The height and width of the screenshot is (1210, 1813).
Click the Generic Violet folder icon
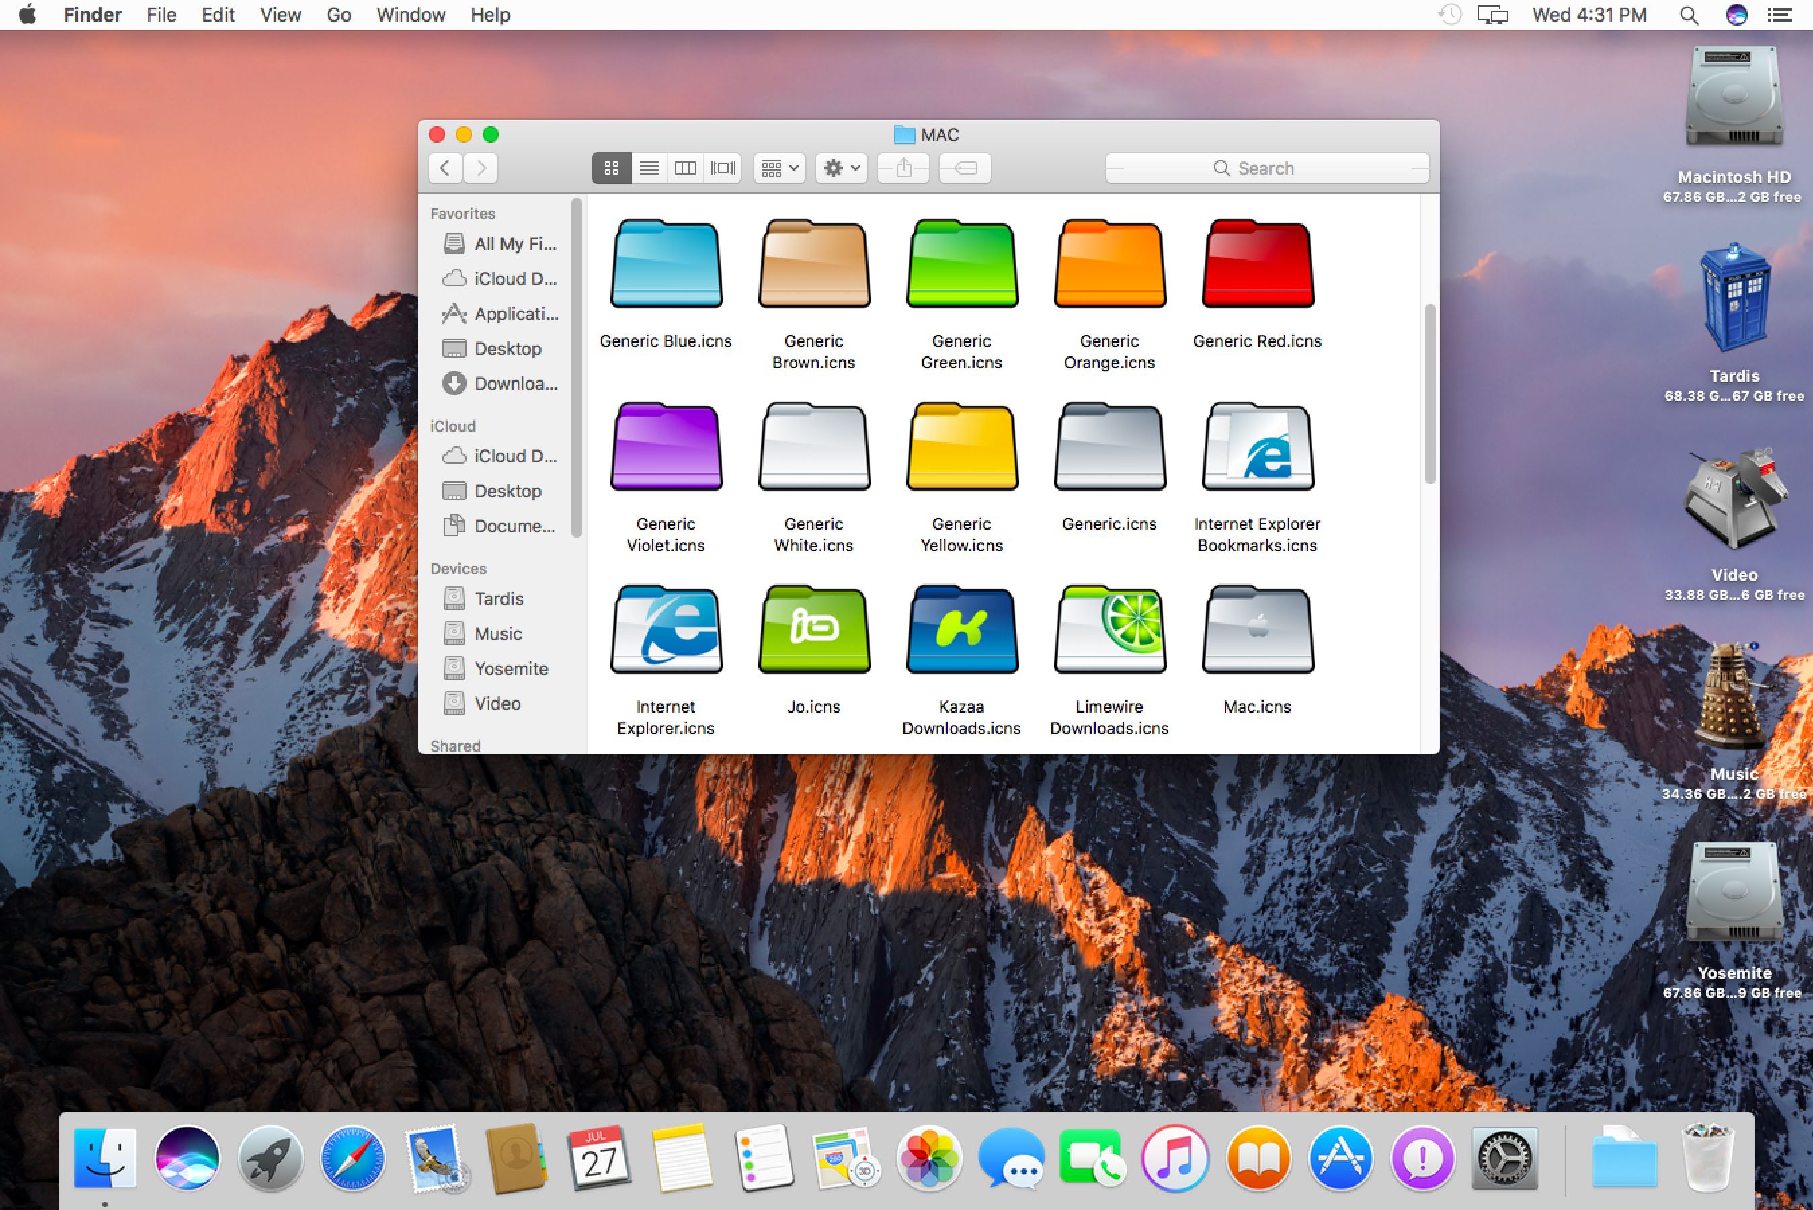(666, 451)
